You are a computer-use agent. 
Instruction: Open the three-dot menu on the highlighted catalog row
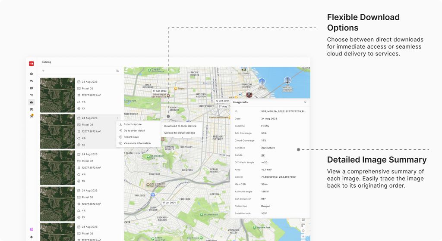[x=117, y=118]
